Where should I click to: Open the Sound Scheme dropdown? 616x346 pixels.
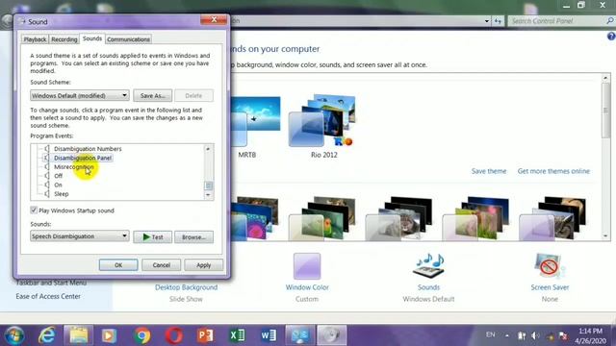pos(80,95)
